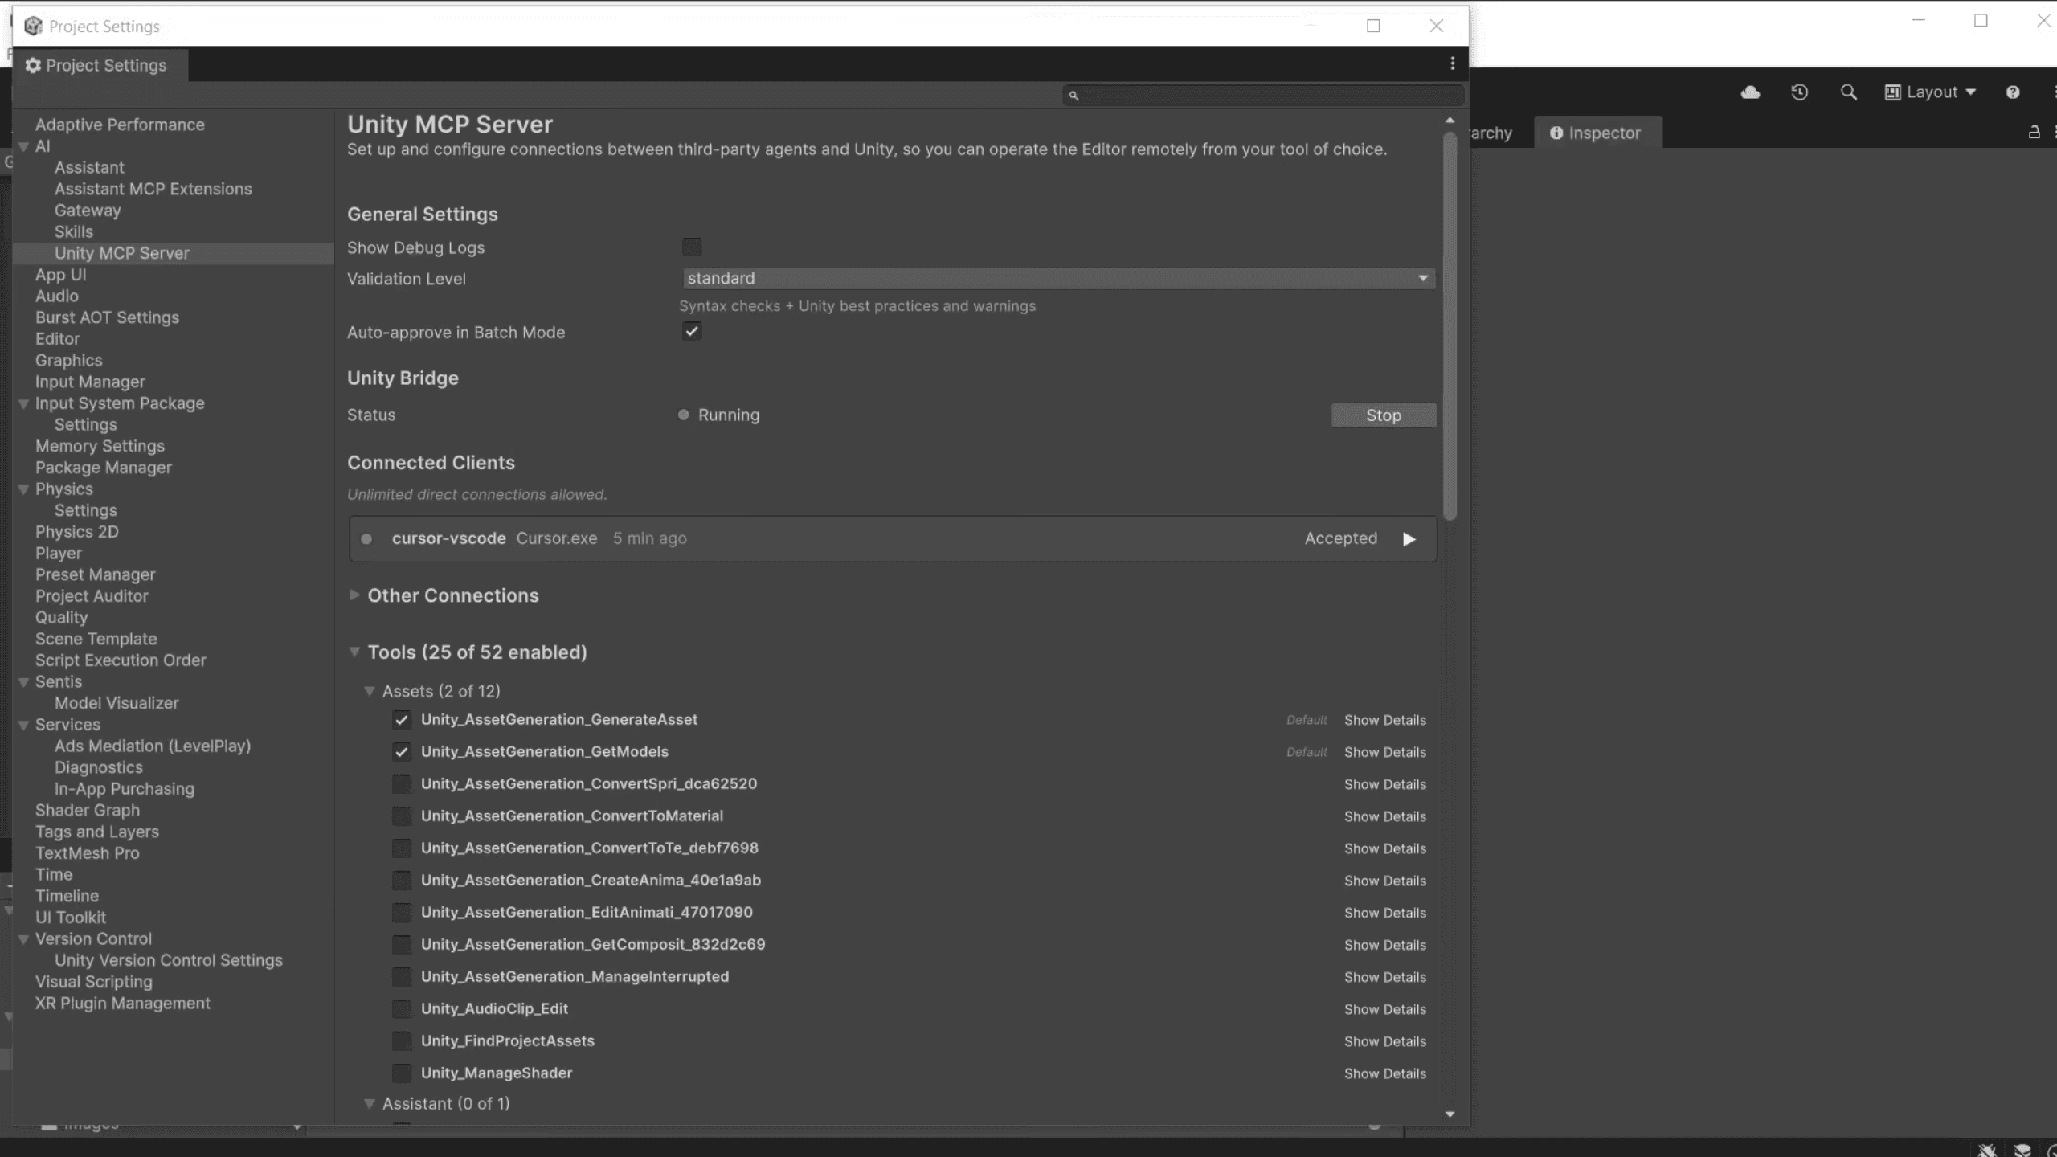This screenshot has width=2057, height=1157.
Task: Toggle the Inspector lock icon
Action: [x=2035, y=133]
